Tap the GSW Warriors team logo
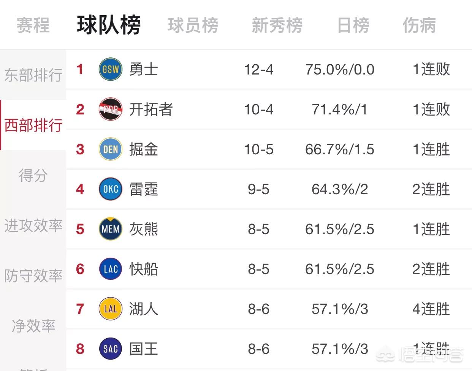472x371 pixels. (x=111, y=69)
